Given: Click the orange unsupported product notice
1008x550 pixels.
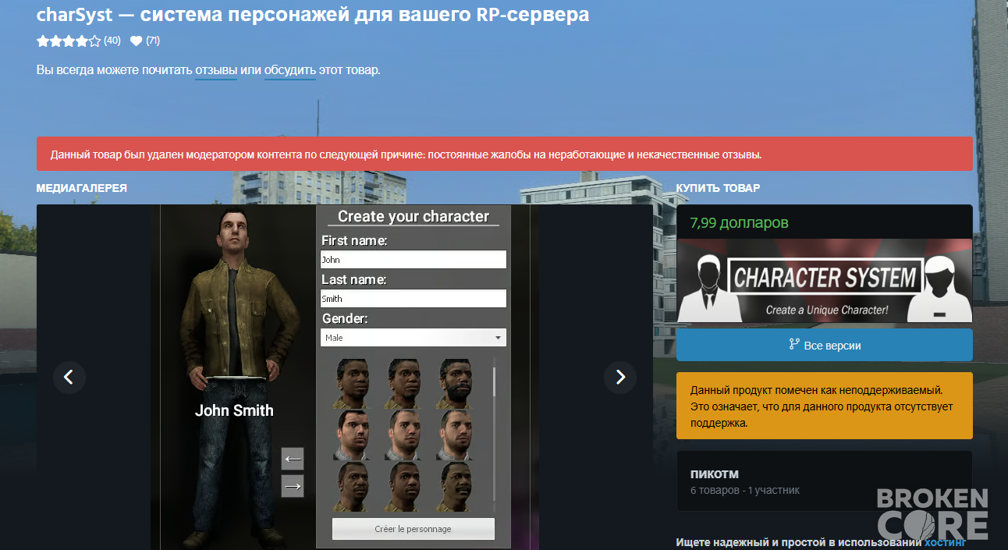Looking at the screenshot, I should pos(825,406).
